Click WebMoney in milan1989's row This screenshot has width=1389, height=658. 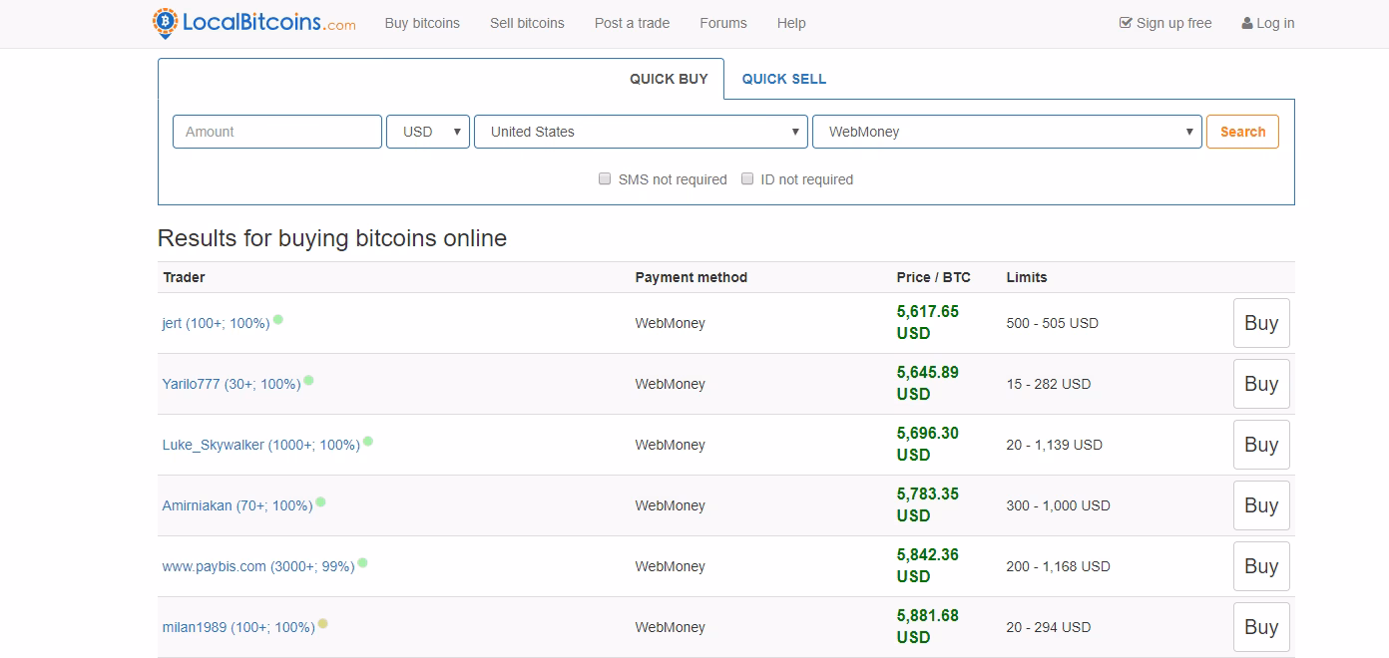(670, 627)
